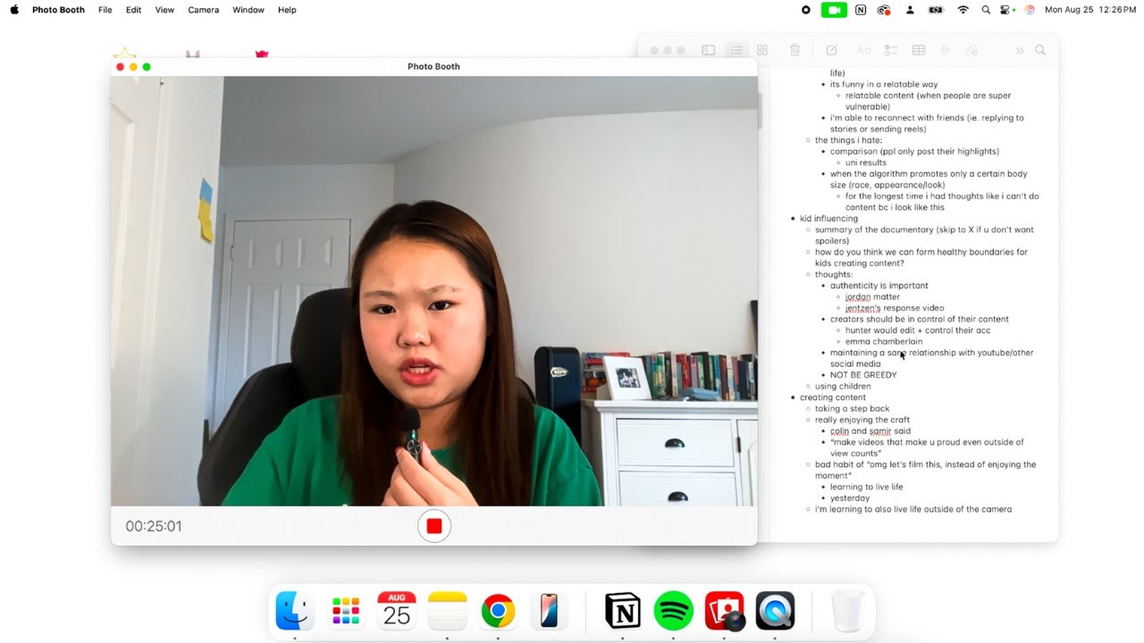Click "the things i hate:" in Notes
This screenshot has height=643, width=1144.
(x=848, y=140)
